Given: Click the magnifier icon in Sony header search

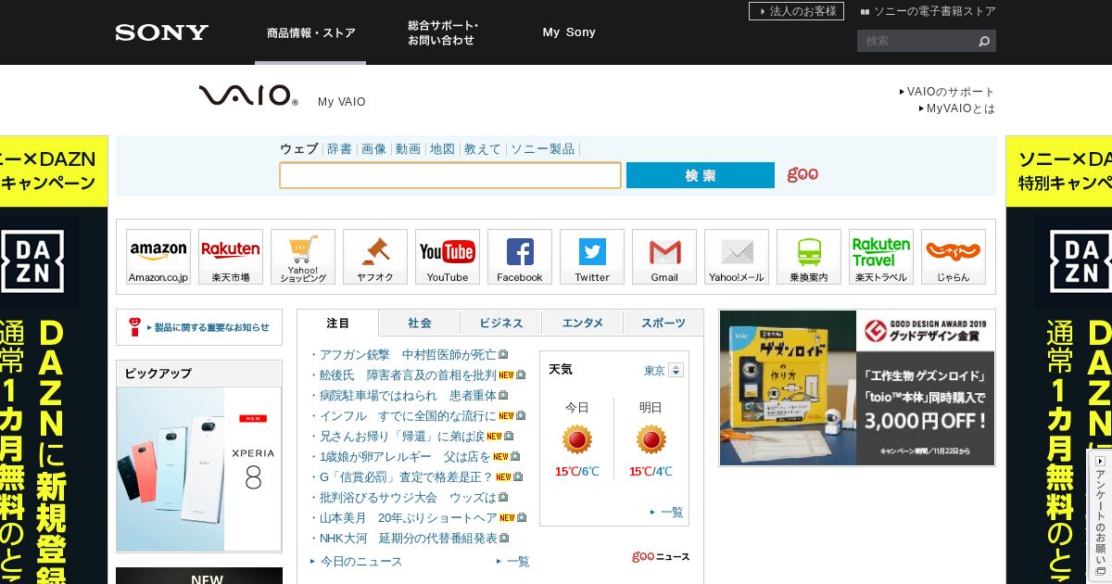Looking at the screenshot, I should tap(984, 41).
